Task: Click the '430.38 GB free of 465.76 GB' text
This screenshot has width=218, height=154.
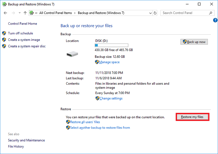Action: click(114, 50)
